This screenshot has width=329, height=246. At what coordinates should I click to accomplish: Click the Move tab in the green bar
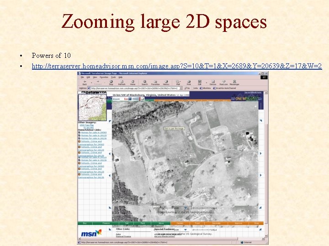coord(161,223)
